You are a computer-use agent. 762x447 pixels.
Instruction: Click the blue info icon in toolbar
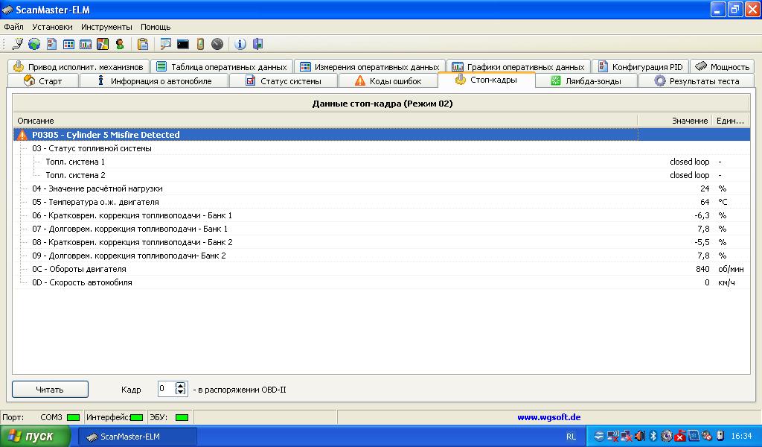tap(240, 45)
